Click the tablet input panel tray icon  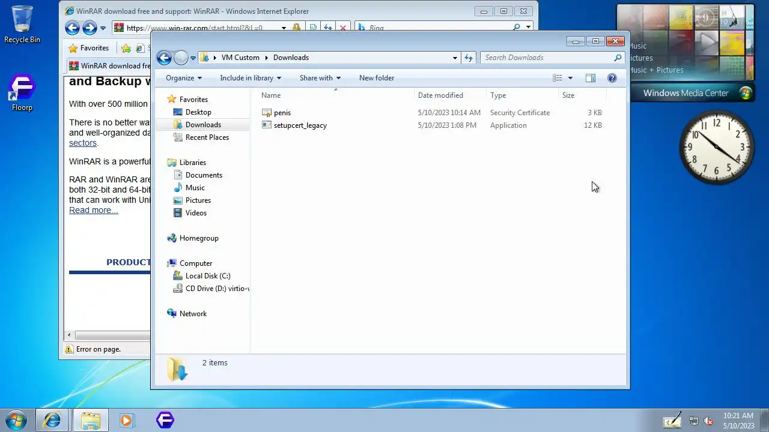pos(672,421)
